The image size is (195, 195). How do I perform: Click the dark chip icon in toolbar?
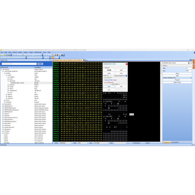coord(62,55)
